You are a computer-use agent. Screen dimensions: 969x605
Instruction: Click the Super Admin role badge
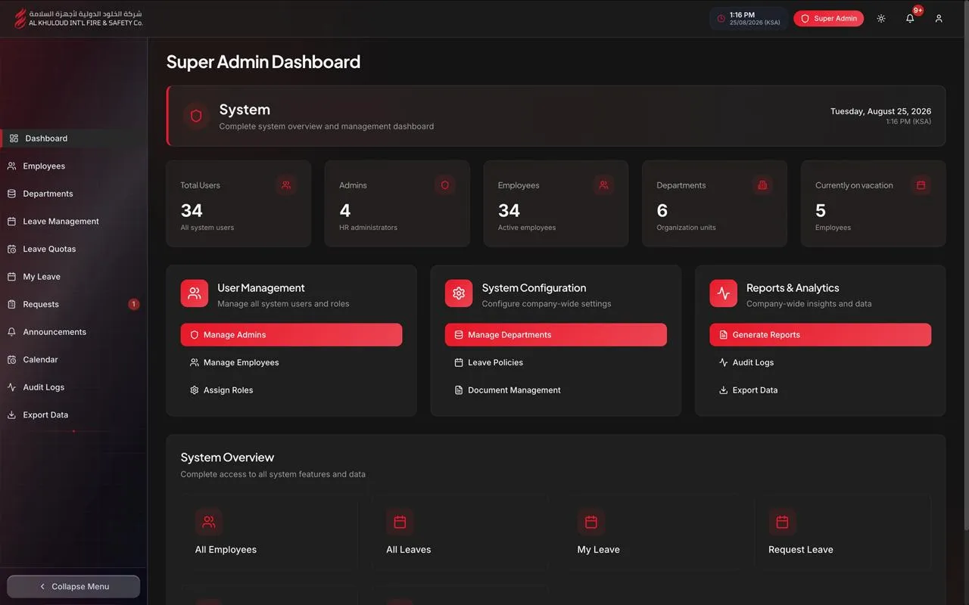pyautogui.click(x=828, y=18)
